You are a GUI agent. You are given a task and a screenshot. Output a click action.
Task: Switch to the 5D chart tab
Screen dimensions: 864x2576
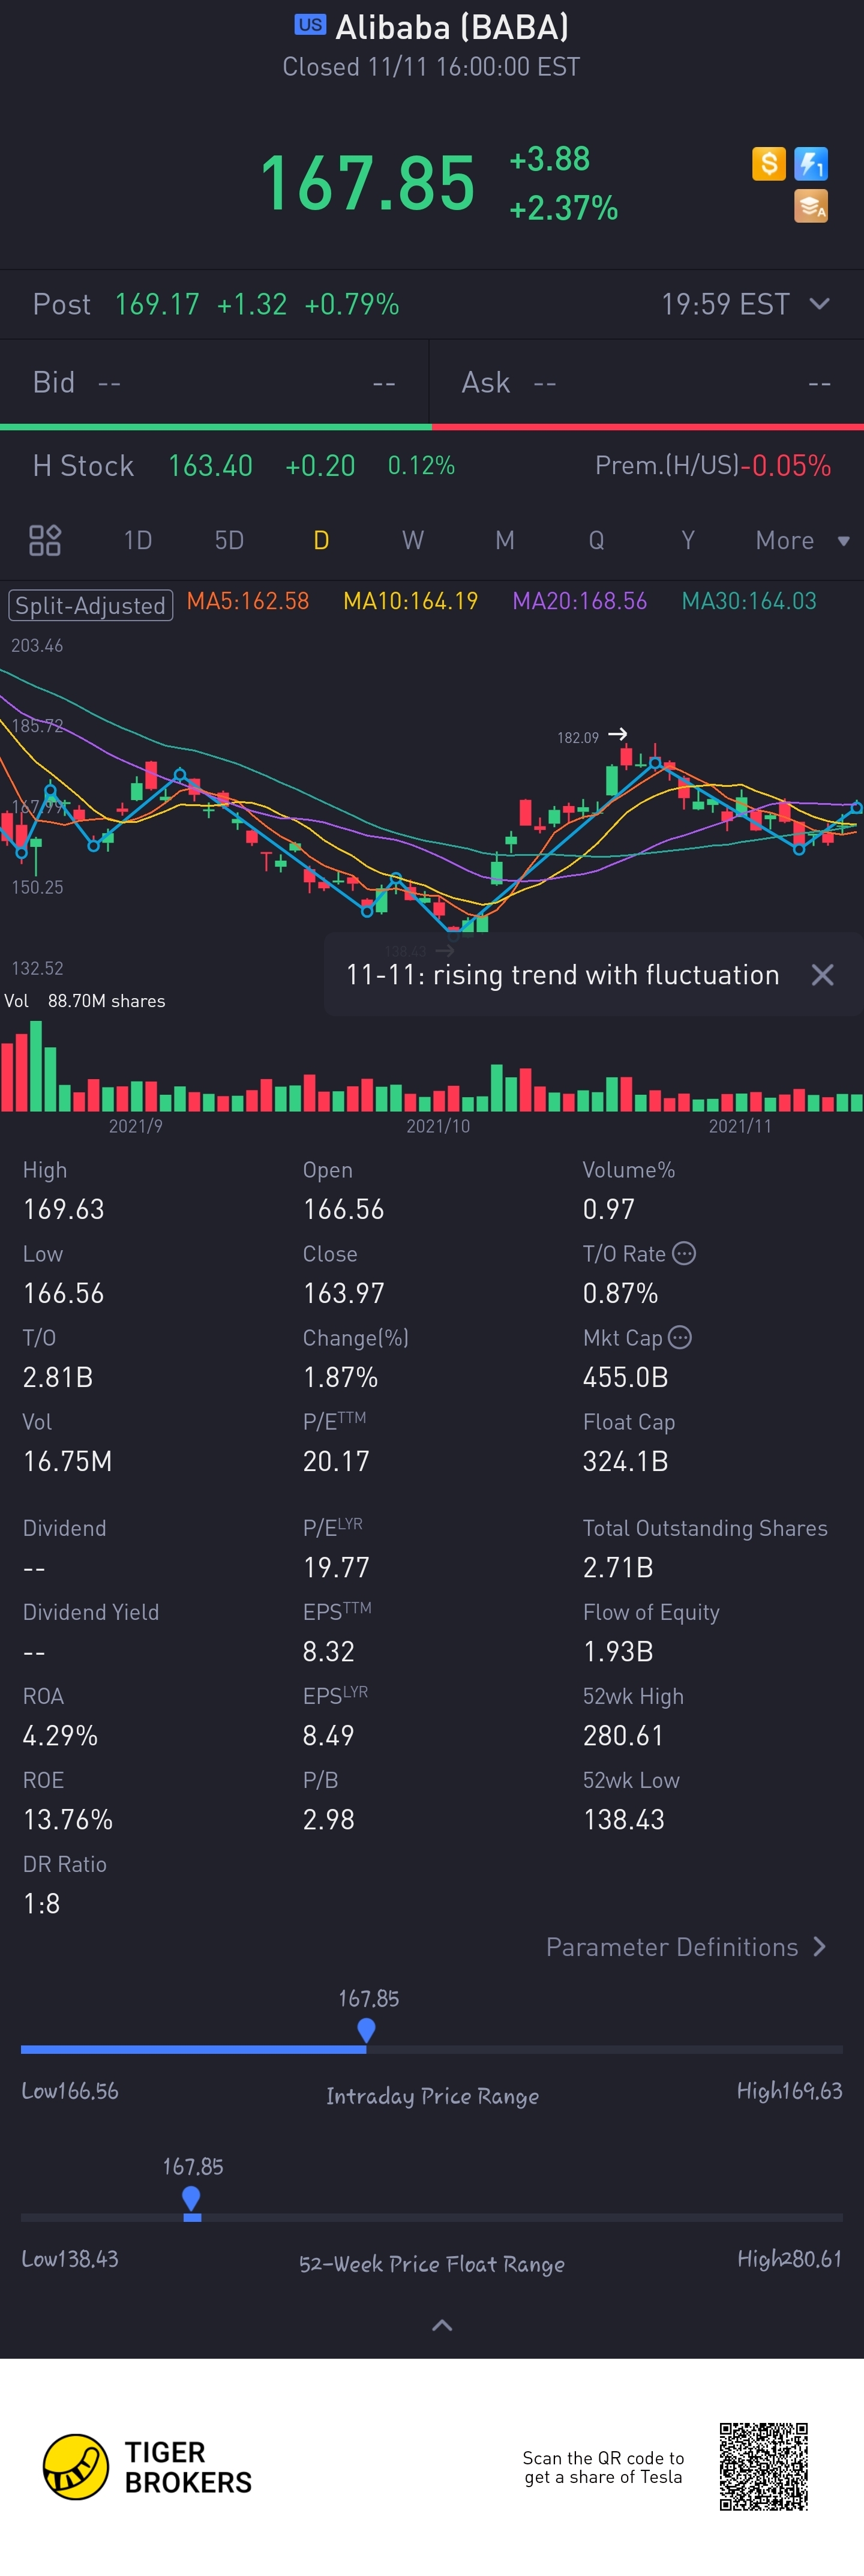point(229,540)
